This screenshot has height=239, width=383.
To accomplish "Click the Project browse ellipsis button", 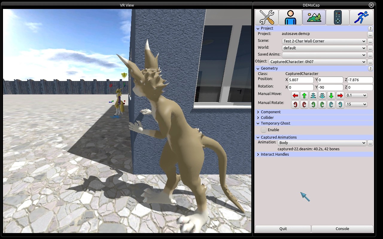I will click(x=370, y=34).
